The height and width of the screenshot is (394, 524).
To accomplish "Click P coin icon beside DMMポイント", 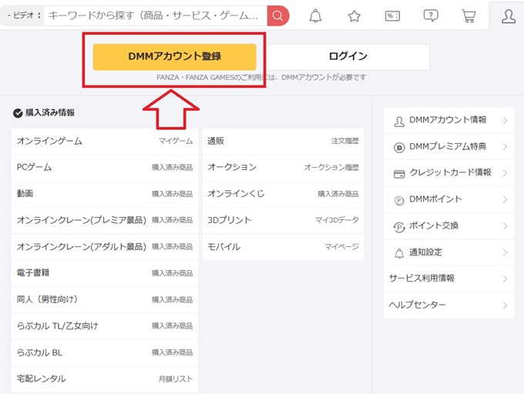I will tap(399, 200).
